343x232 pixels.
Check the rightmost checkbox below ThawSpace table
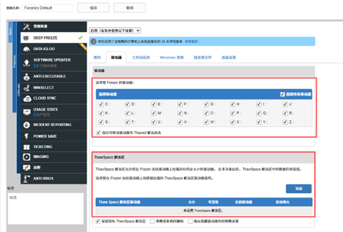coord(190,221)
